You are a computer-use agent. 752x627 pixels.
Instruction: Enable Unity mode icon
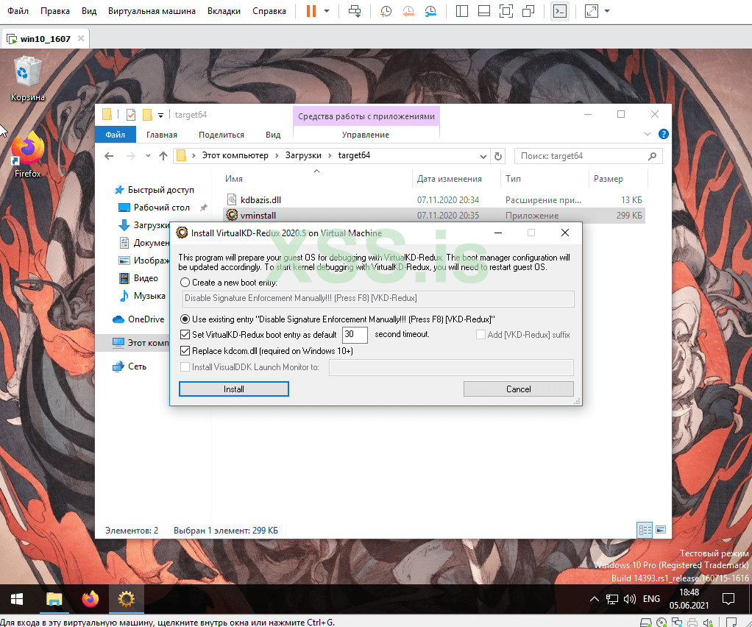point(528,11)
